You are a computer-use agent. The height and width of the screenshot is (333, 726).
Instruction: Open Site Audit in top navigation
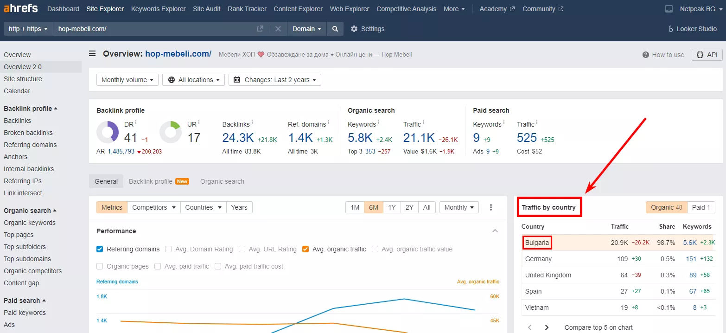(207, 9)
